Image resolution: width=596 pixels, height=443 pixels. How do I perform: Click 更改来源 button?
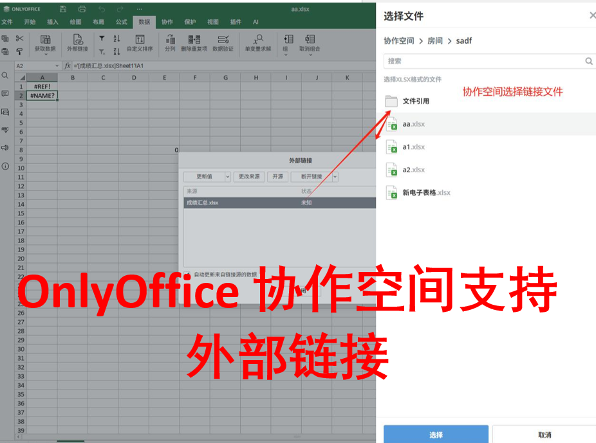[x=249, y=177]
